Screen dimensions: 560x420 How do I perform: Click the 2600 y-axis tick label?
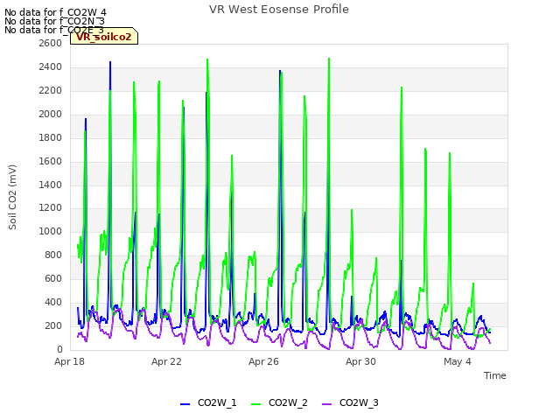pos(51,43)
